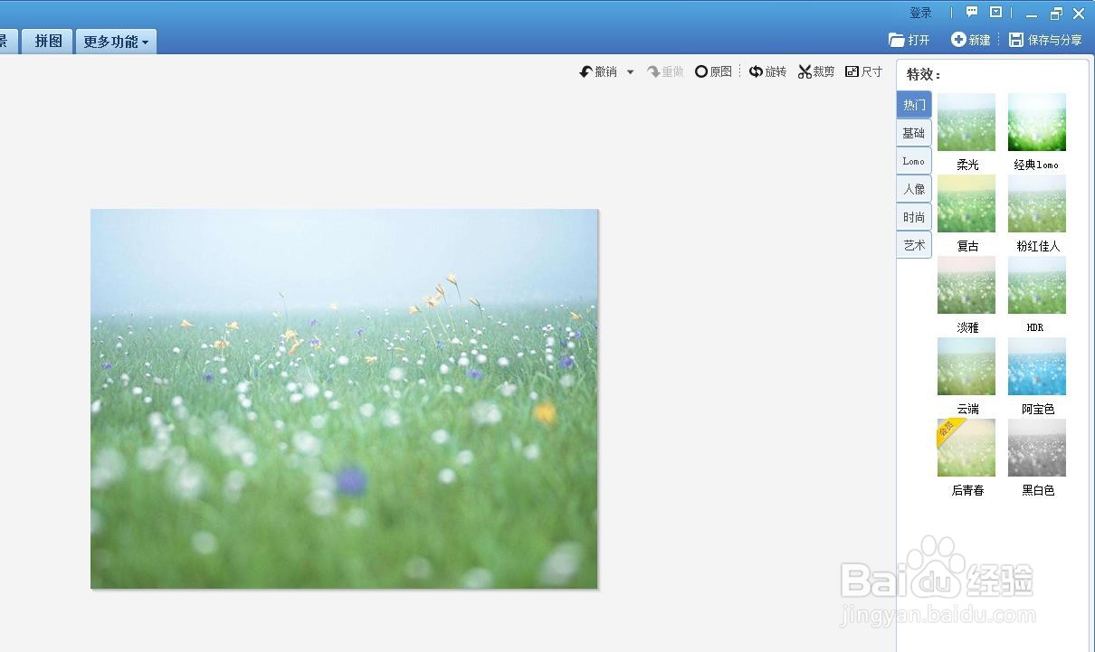Viewport: 1095px width, 652px height.
Task: Apply the 淡雅 effect thumbnail
Action: 966,285
